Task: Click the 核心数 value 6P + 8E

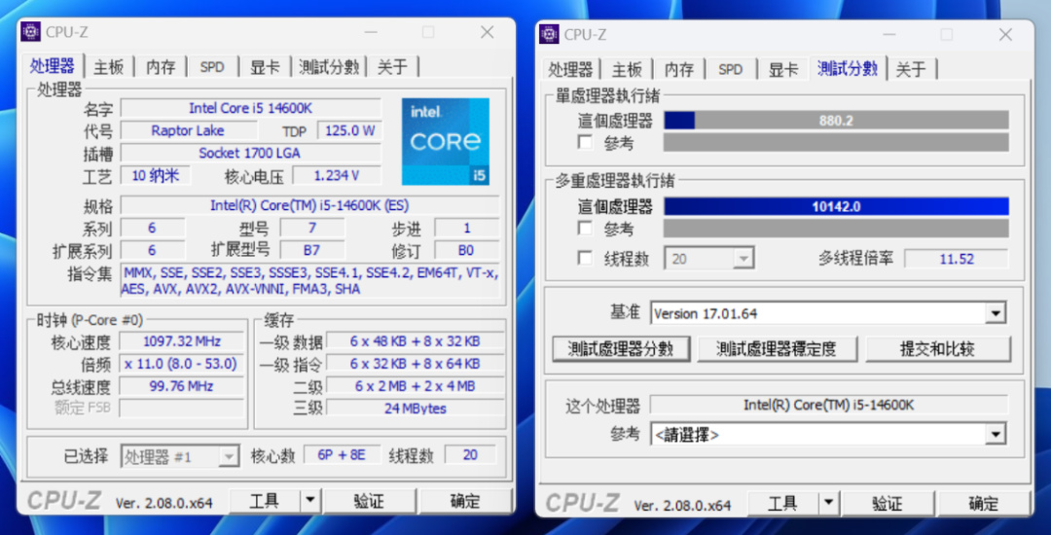Action: [343, 455]
